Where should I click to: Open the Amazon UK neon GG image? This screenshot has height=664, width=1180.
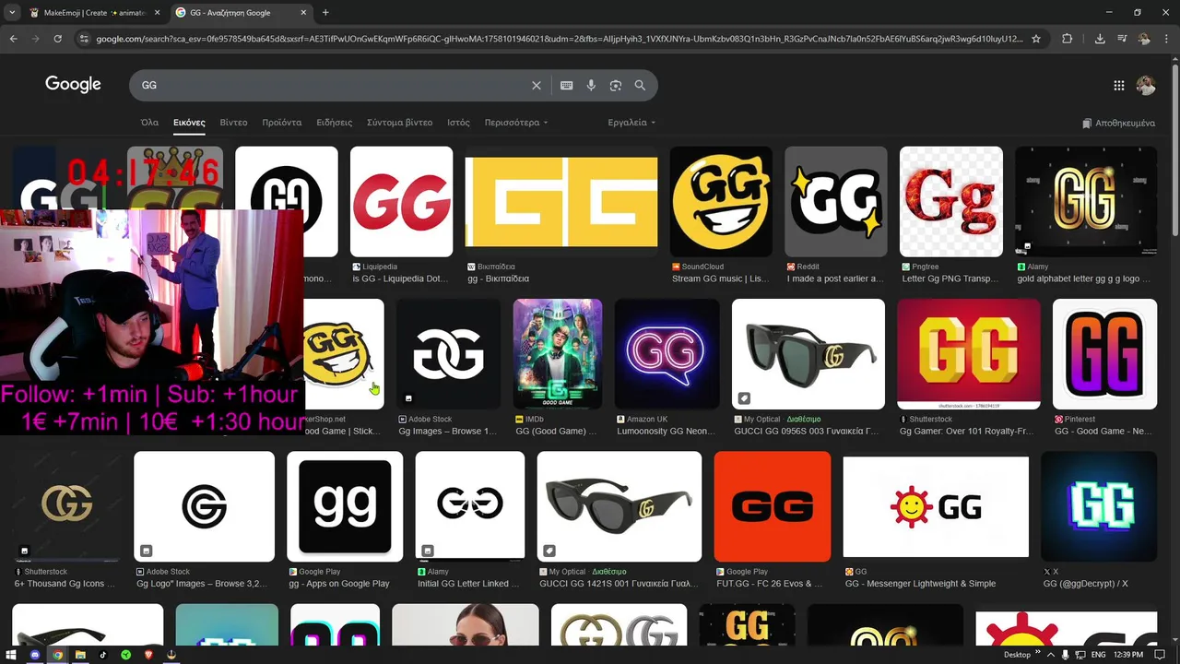click(x=667, y=354)
